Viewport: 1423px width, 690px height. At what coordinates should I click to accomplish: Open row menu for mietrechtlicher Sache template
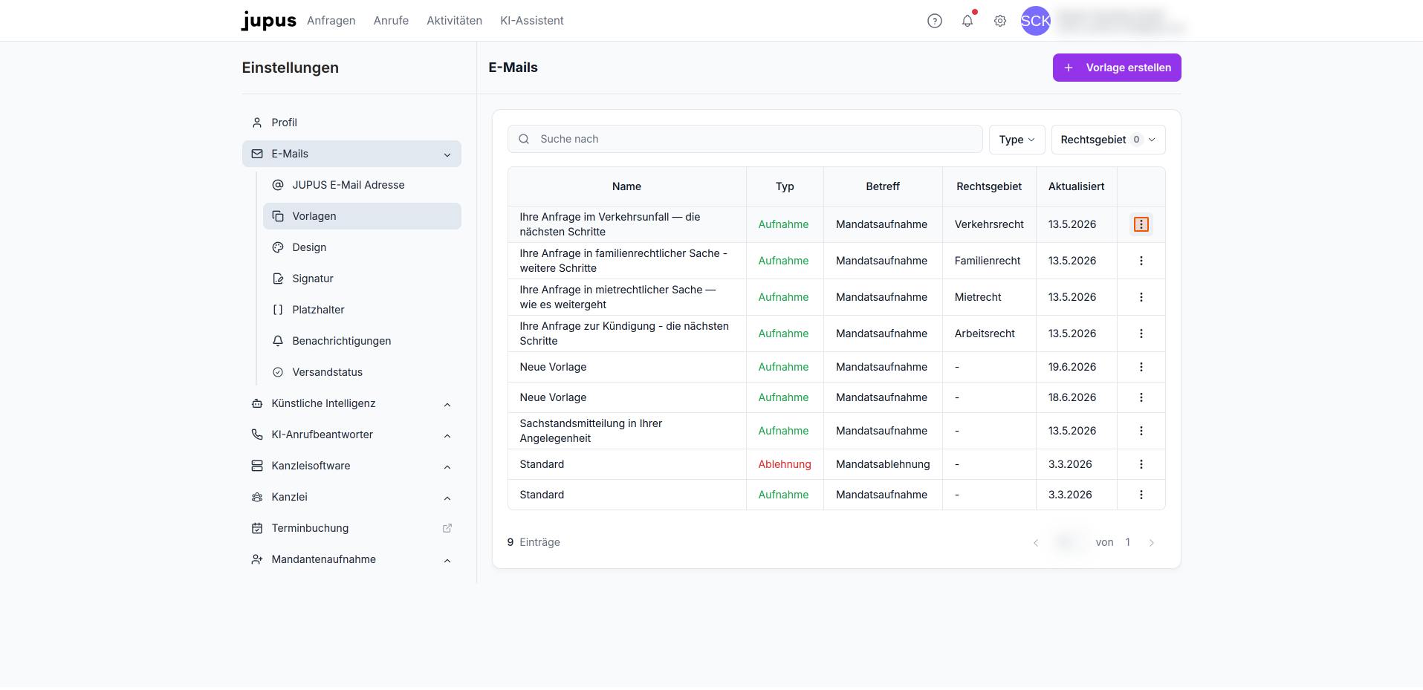point(1141,297)
